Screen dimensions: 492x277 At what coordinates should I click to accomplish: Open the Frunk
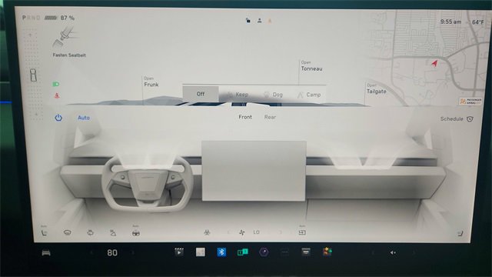tap(151, 82)
